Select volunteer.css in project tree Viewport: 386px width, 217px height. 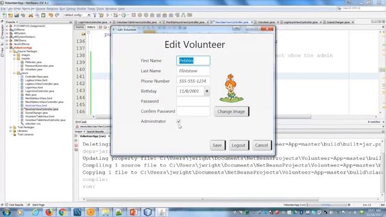click(33, 124)
